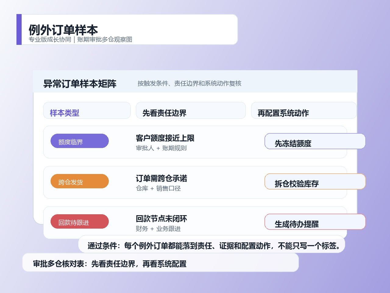Click the heading 异常订单样本矩阵
Viewport: 390px width, 293px height.
tap(80, 84)
